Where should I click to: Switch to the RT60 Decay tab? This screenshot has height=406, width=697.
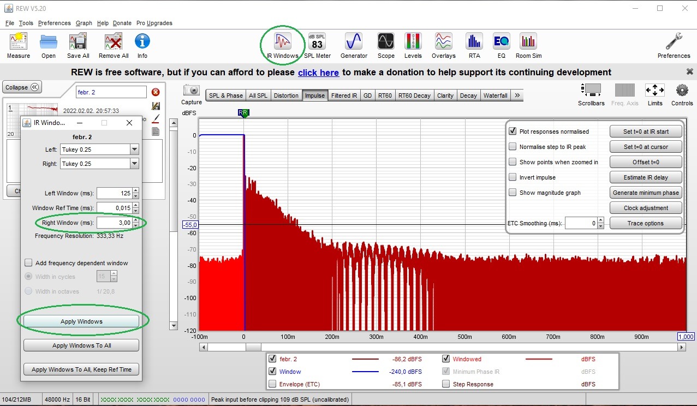(x=414, y=95)
